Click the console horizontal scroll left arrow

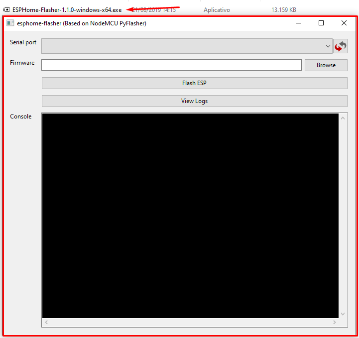(46, 322)
